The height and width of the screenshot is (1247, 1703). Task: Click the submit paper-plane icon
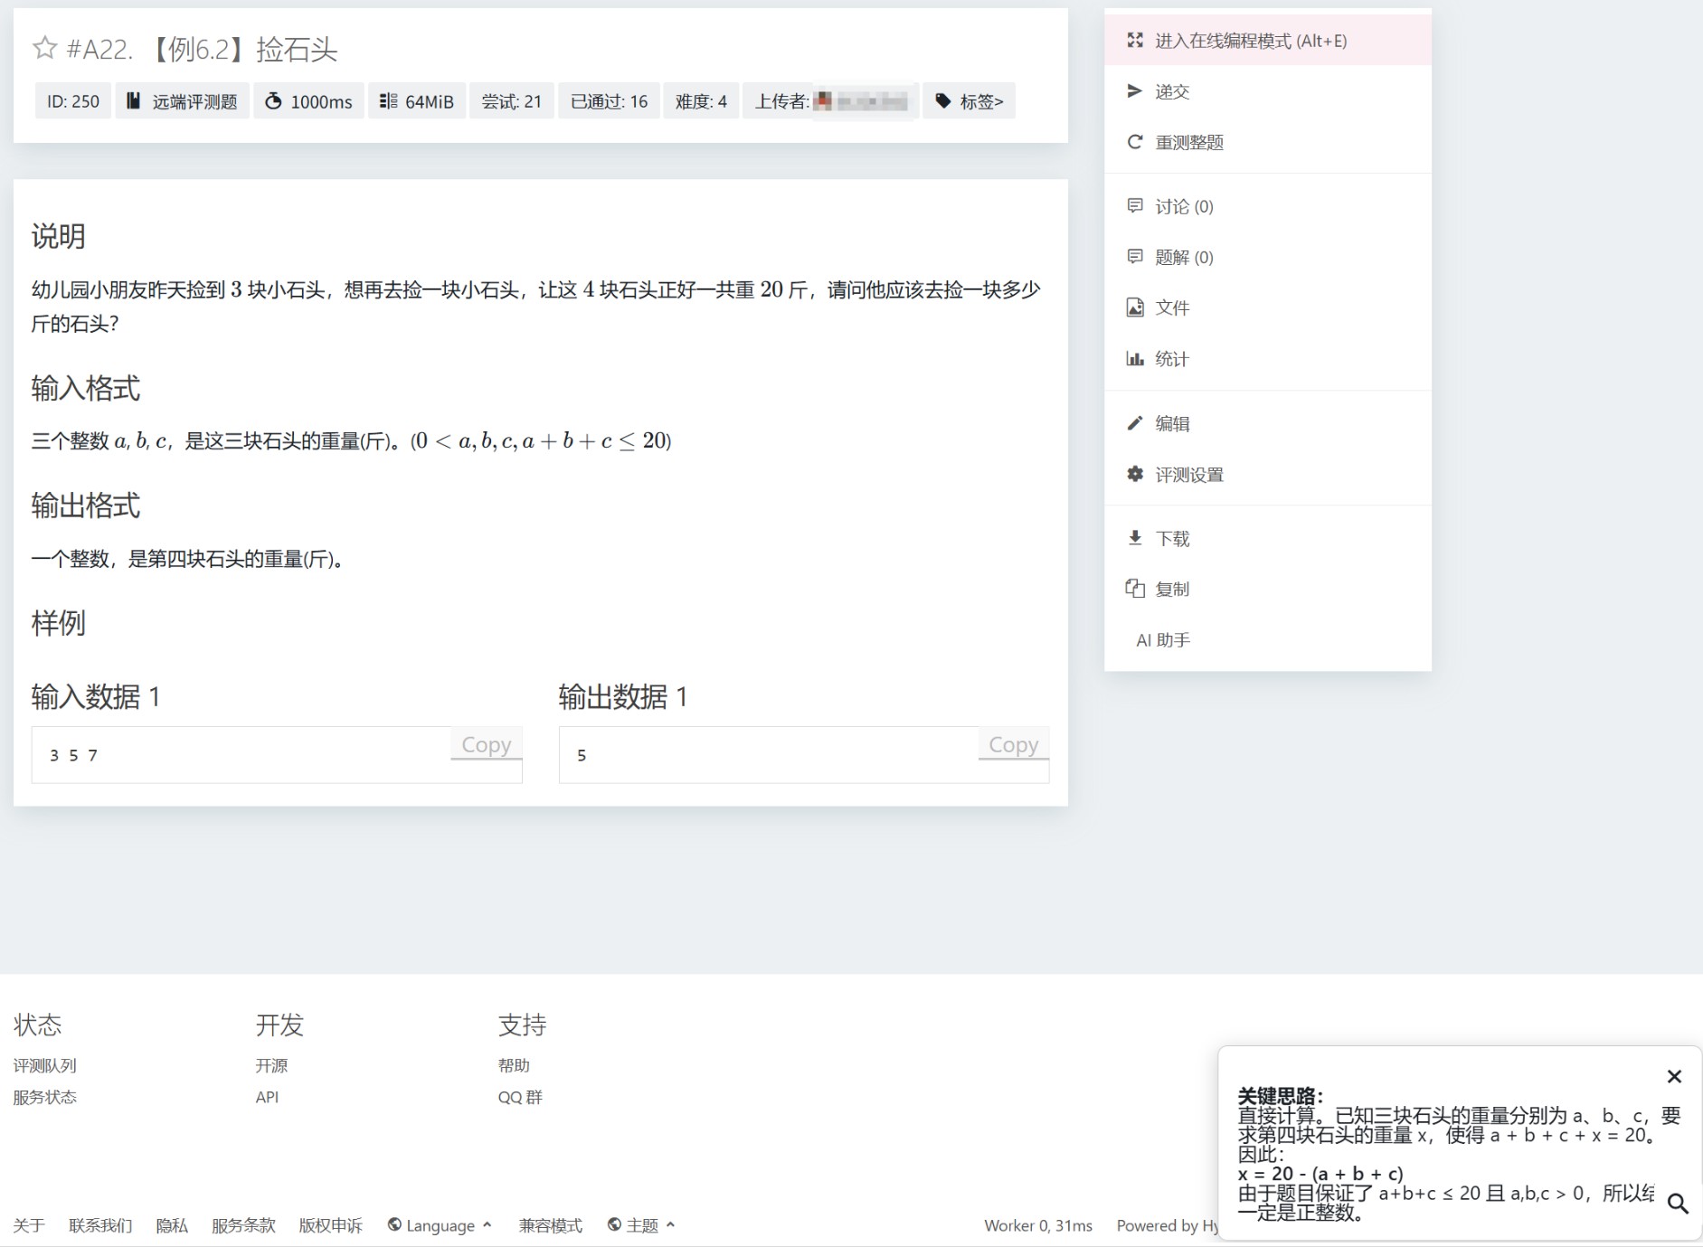tap(1134, 91)
